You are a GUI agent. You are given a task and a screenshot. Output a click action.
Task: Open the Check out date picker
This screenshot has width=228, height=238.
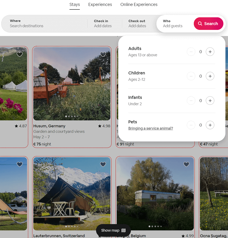139,24
